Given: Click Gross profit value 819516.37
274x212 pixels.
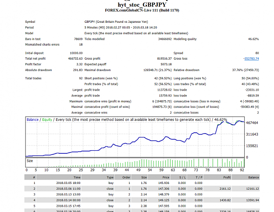Looking at the screenshot, I should click(164, 59).
